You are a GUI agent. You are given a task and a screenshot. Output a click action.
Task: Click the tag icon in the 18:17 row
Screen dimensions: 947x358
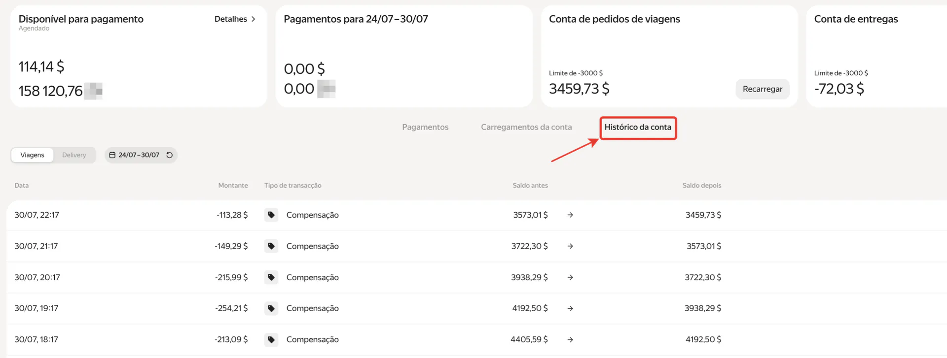coord(271,339)
